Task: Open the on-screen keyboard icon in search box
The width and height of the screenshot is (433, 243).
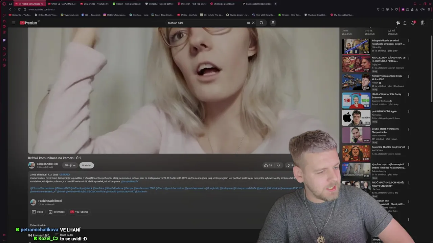Action: click(x=249, y=23)
